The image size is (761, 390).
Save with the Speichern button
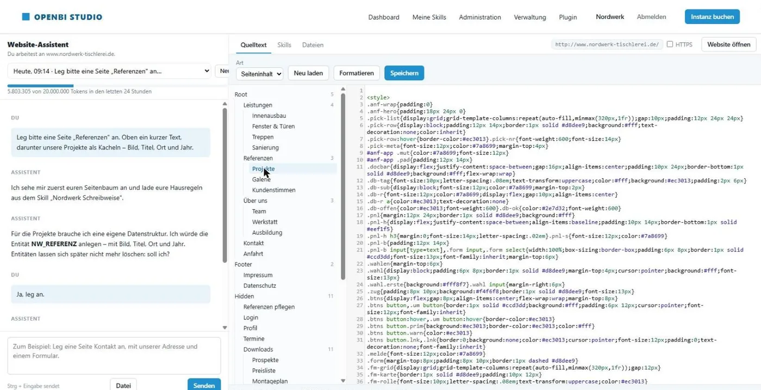pyautogui.click(x=404, y=73)
